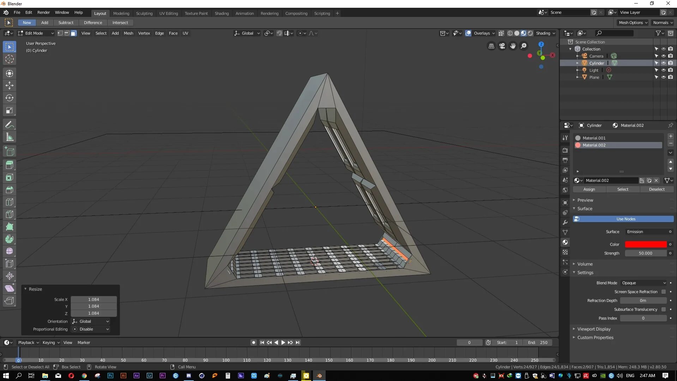Hide the Camera in viewport
The height and width of the screenshot is (381, 677).
(664, 56)
